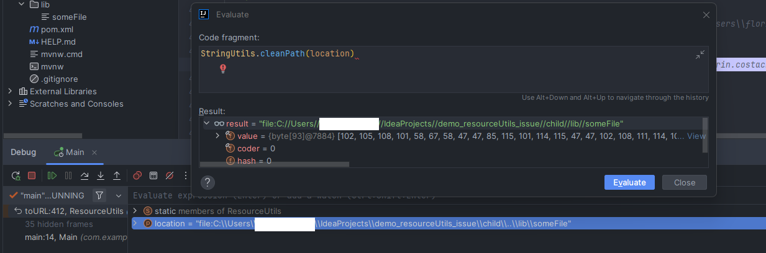Click the Markdown HELP.md file icon
This screenshot has width=766, height=253.
34,42
